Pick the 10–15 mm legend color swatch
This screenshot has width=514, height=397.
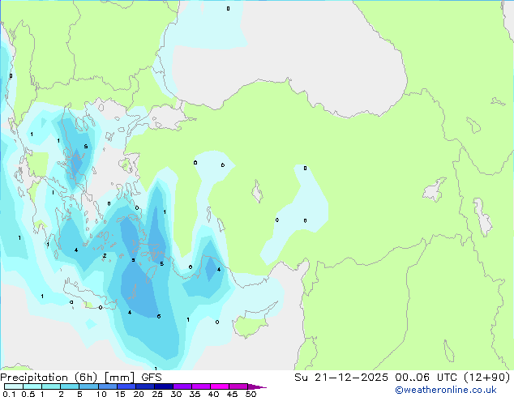point(108,386)
